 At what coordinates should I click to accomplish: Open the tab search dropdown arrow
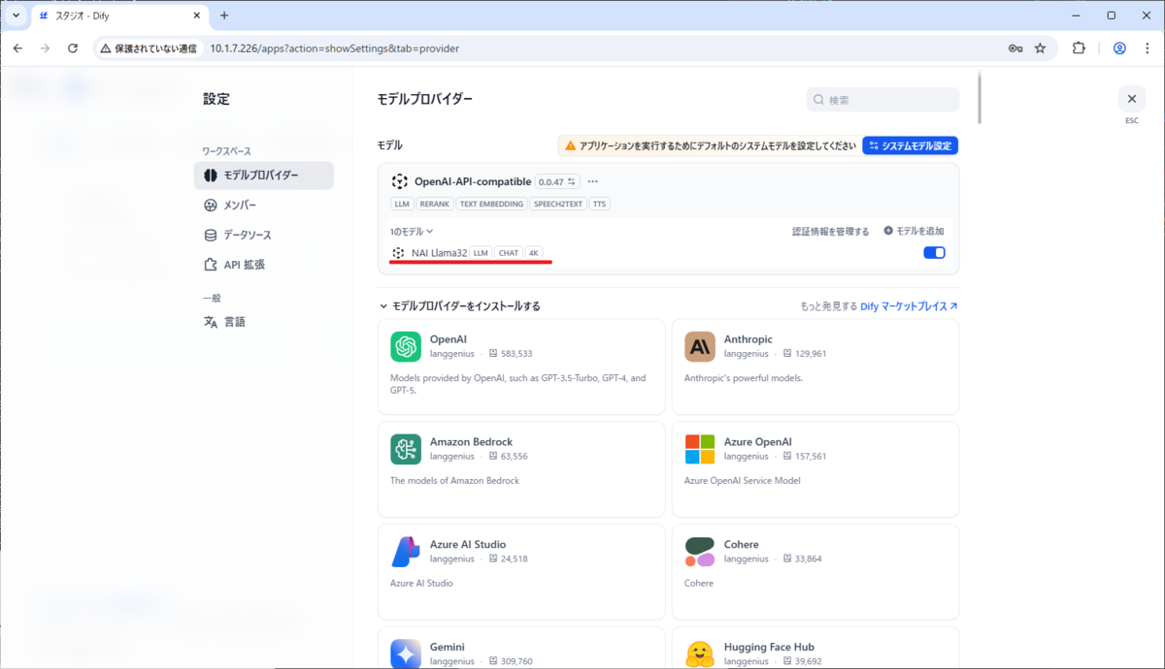[16, 16]
